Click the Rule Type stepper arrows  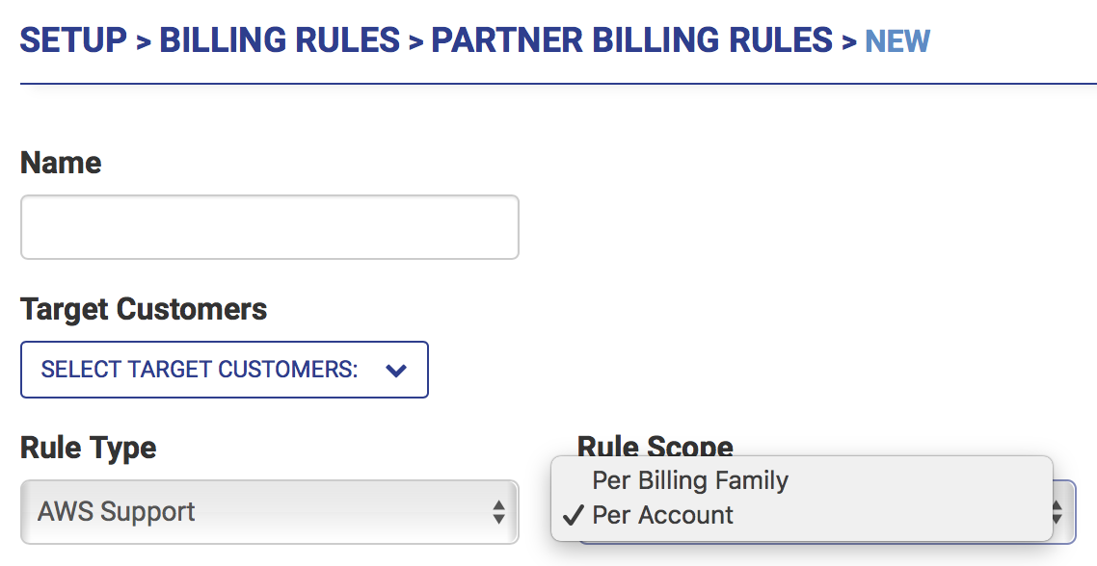pos(500,511)
